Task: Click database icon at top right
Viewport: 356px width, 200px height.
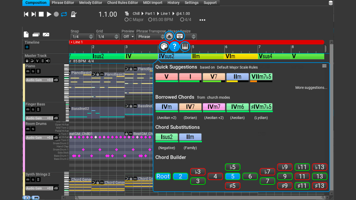Action: coord(331,3)
